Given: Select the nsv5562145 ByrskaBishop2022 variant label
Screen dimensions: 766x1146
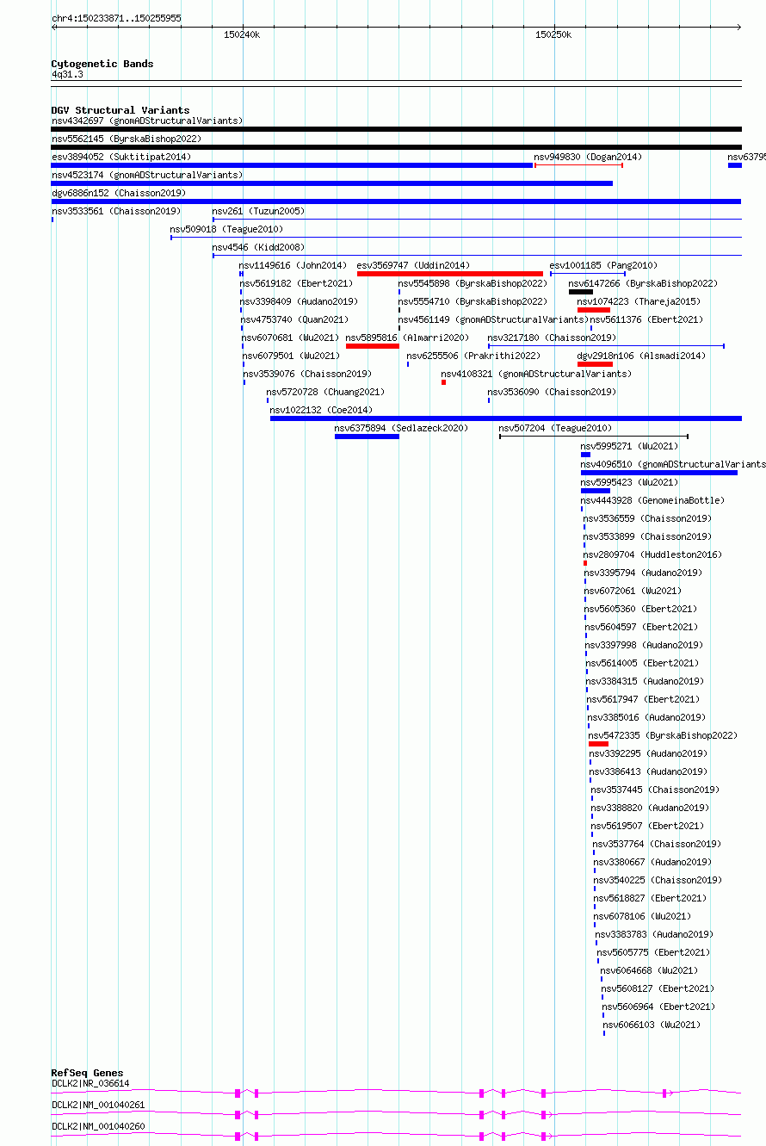Looking at the screenshot, I should coord(127,139).
